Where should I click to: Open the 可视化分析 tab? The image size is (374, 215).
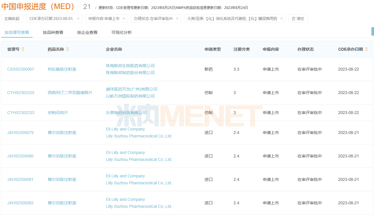coord(122,32)
